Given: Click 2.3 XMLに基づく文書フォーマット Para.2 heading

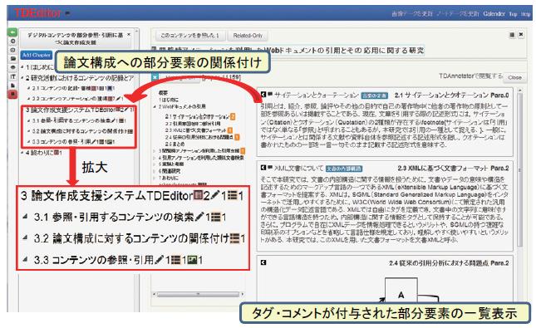Looking at the screenshot, I should pos(453,168).
